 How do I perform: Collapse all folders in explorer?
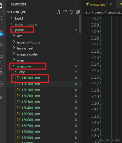pyautogui.click(x=78, y=12)
